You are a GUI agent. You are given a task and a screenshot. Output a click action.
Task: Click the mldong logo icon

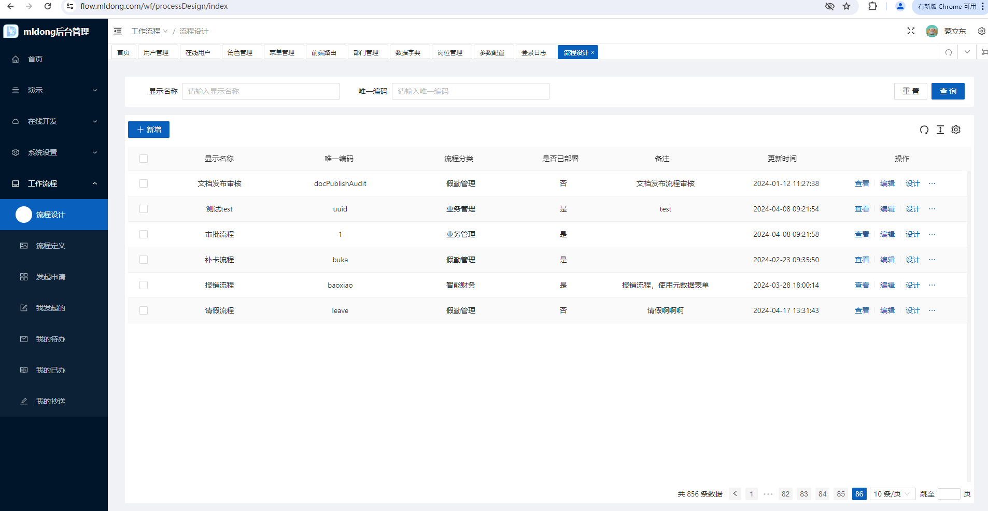coord(11,31)
